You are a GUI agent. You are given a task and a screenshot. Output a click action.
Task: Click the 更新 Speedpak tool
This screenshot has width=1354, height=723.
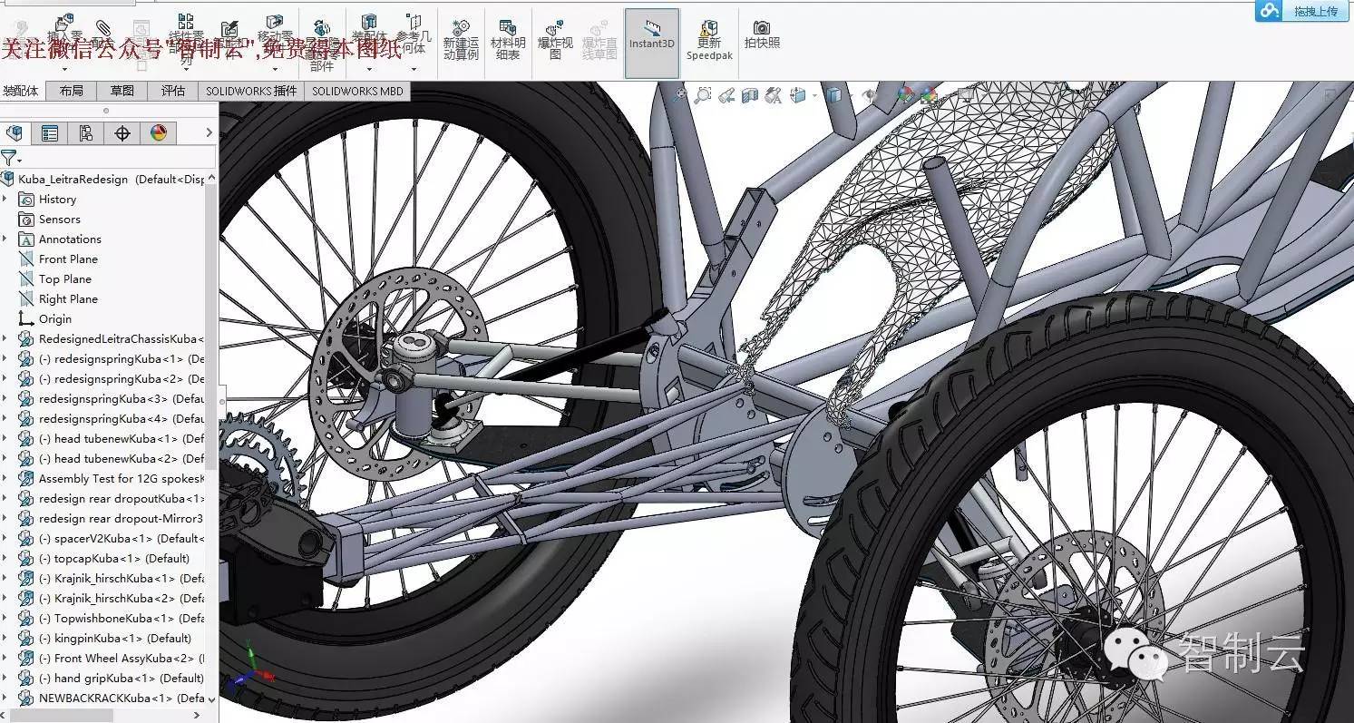tap(709, 38)
